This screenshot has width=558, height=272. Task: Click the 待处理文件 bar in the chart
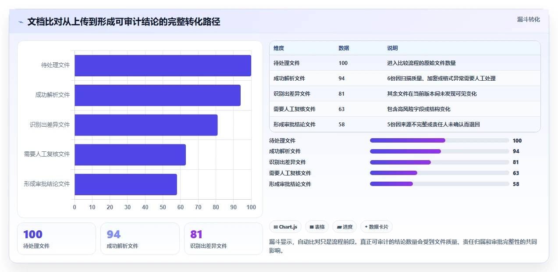click(163, 65)
